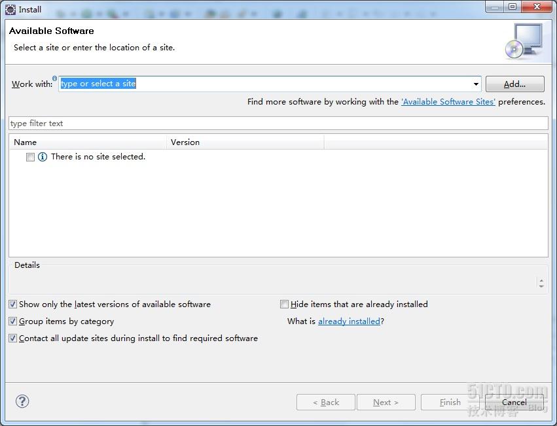Viewport: 557px width, 426px height.
Task: Click the Add... button
Action: pos(514,84)
